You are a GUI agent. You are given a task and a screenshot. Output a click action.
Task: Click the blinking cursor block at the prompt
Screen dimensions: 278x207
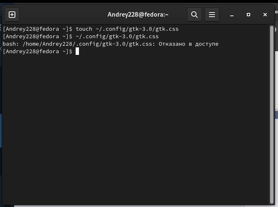(x=77, y=51)
